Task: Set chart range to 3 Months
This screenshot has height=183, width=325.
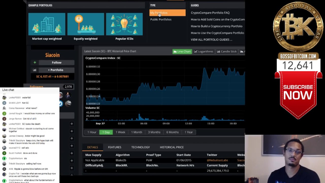Action: click(x=154, y=132)
